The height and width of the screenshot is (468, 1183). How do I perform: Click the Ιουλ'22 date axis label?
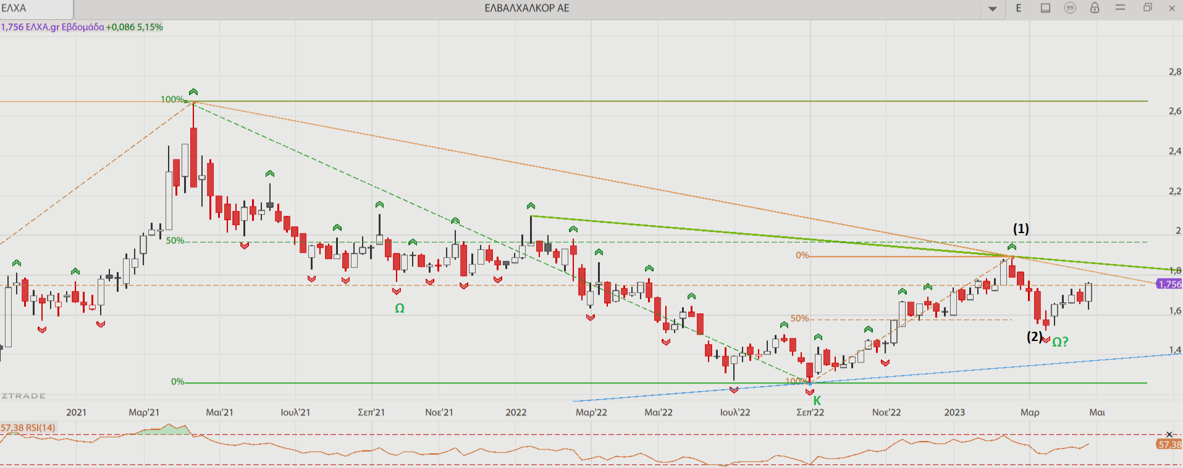(735, 413)
